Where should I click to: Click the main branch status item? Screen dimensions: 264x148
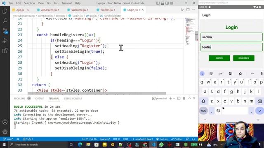coord(8,139)
